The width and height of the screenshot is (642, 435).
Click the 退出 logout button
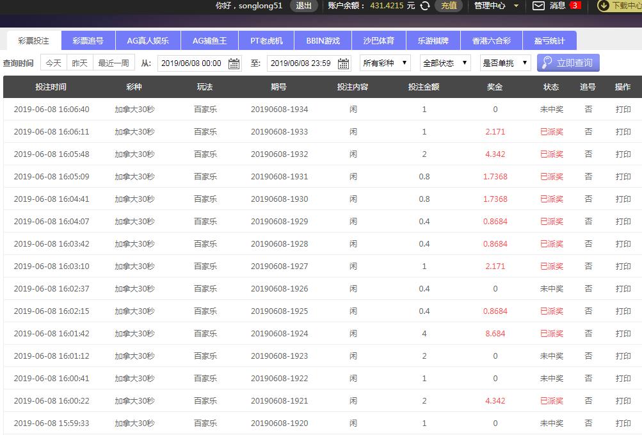(304, 6)
